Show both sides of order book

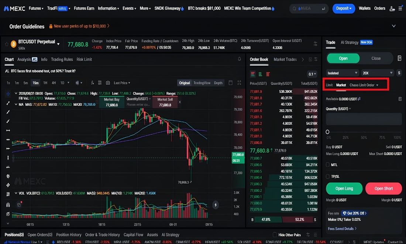tap(253, 74)
